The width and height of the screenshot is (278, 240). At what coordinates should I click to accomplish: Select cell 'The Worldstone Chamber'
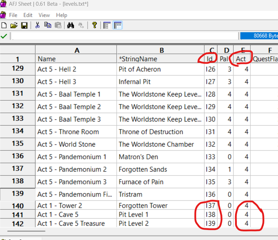pos(160,144)
